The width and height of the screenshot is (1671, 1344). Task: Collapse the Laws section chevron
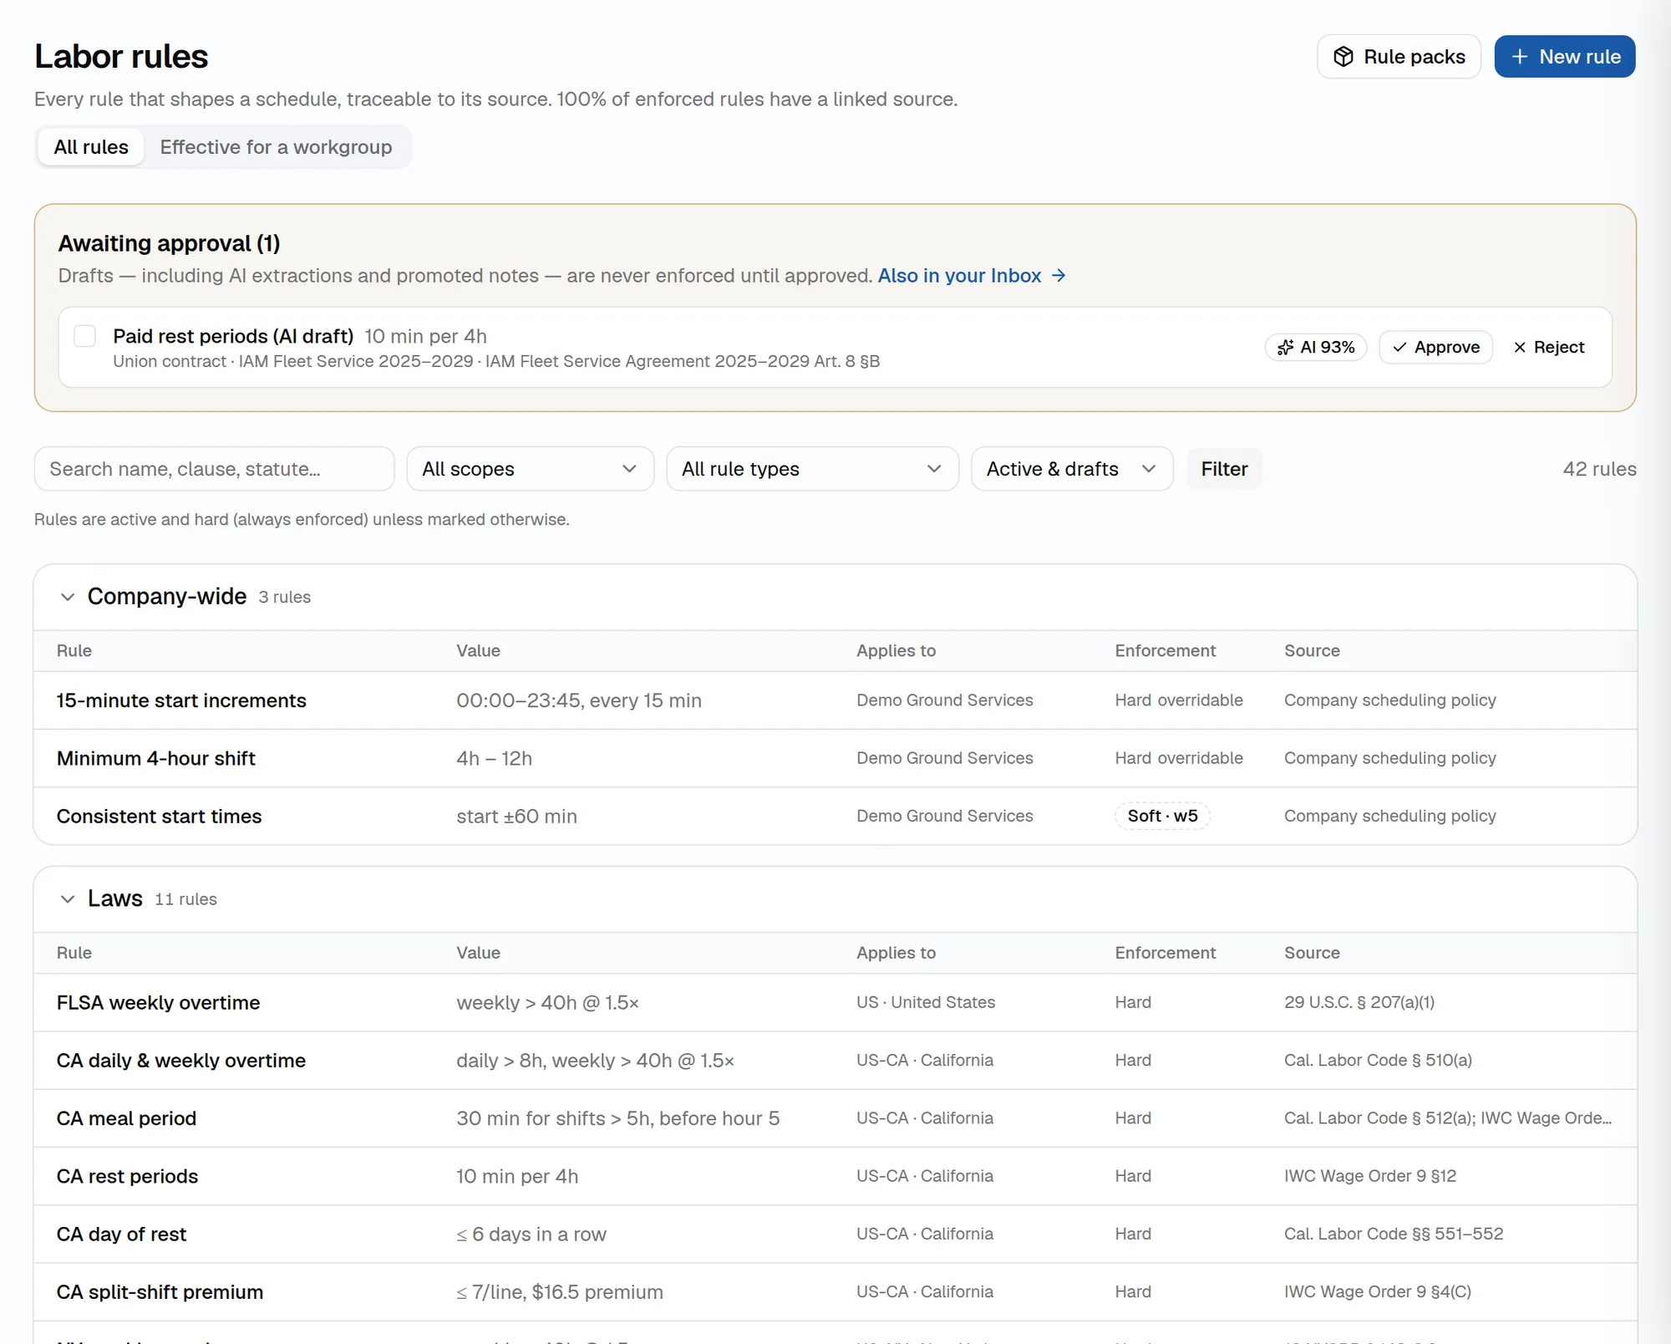click(68, 899)
